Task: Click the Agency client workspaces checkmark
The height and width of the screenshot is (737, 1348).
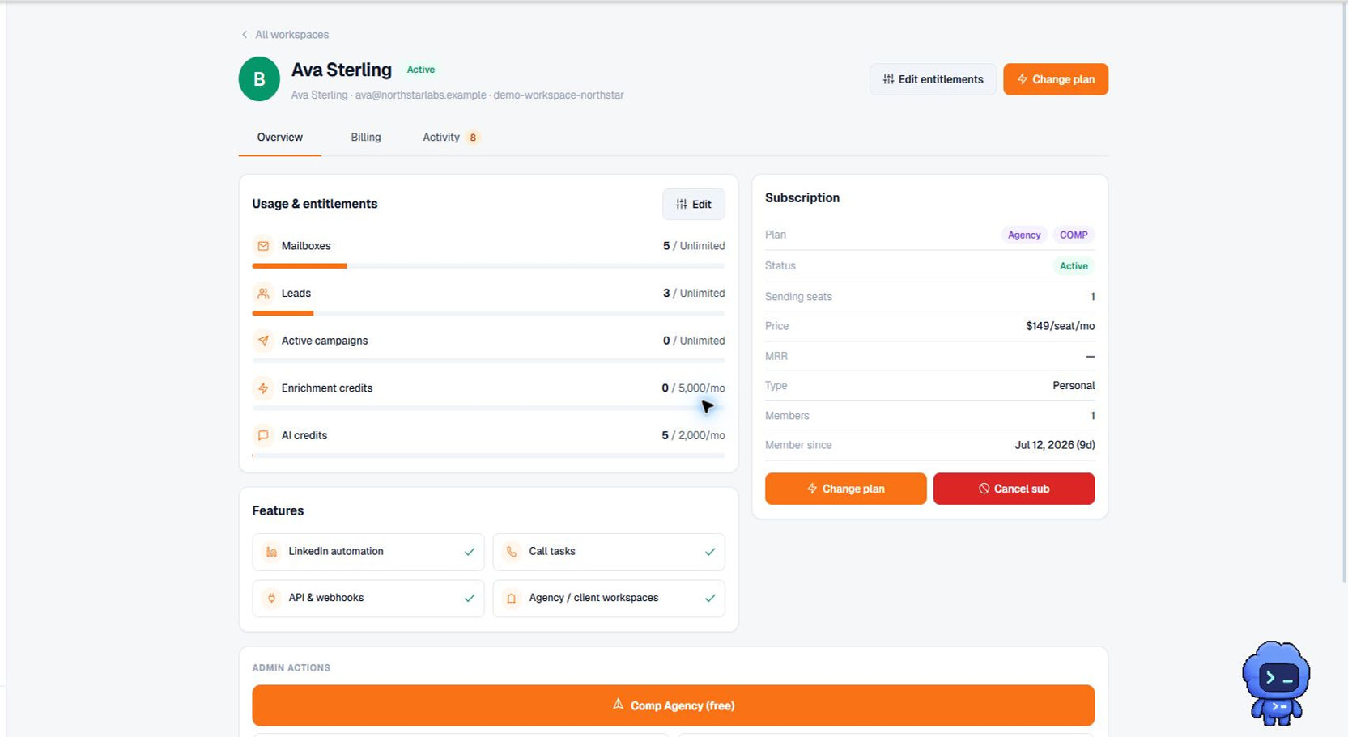Action: (x=710, y=598)
